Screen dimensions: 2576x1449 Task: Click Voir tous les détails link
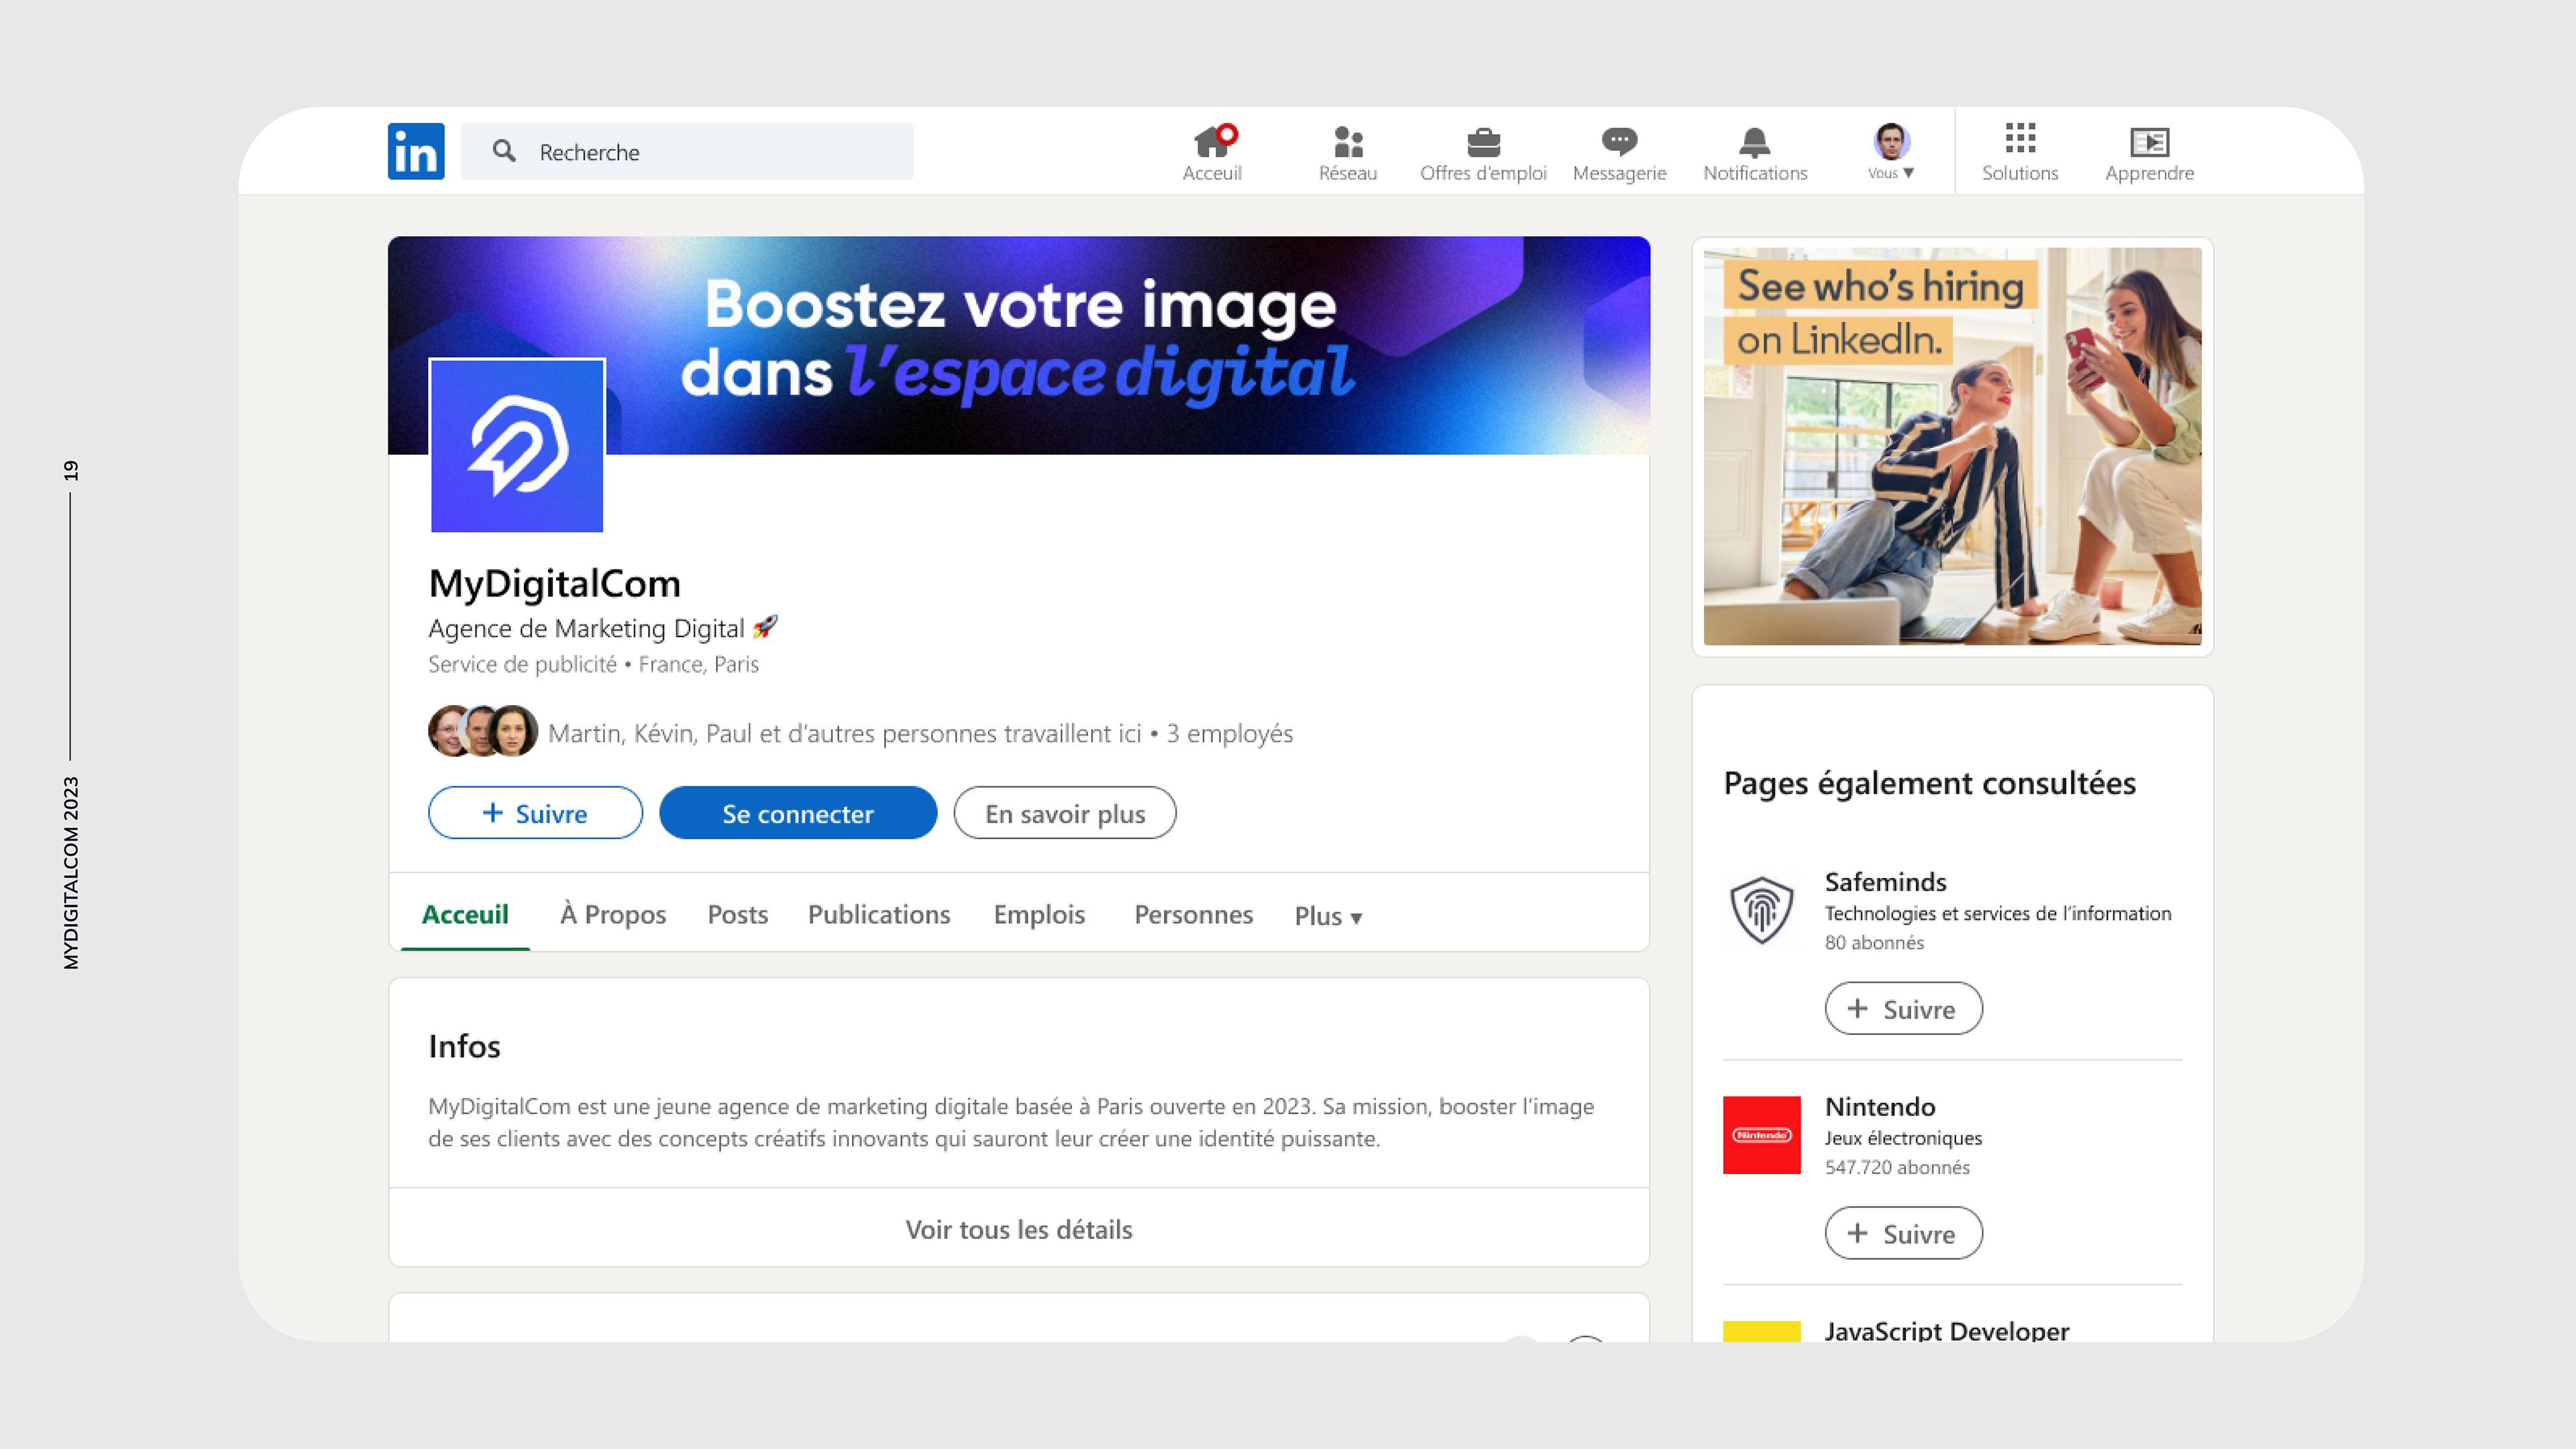1018,1229
